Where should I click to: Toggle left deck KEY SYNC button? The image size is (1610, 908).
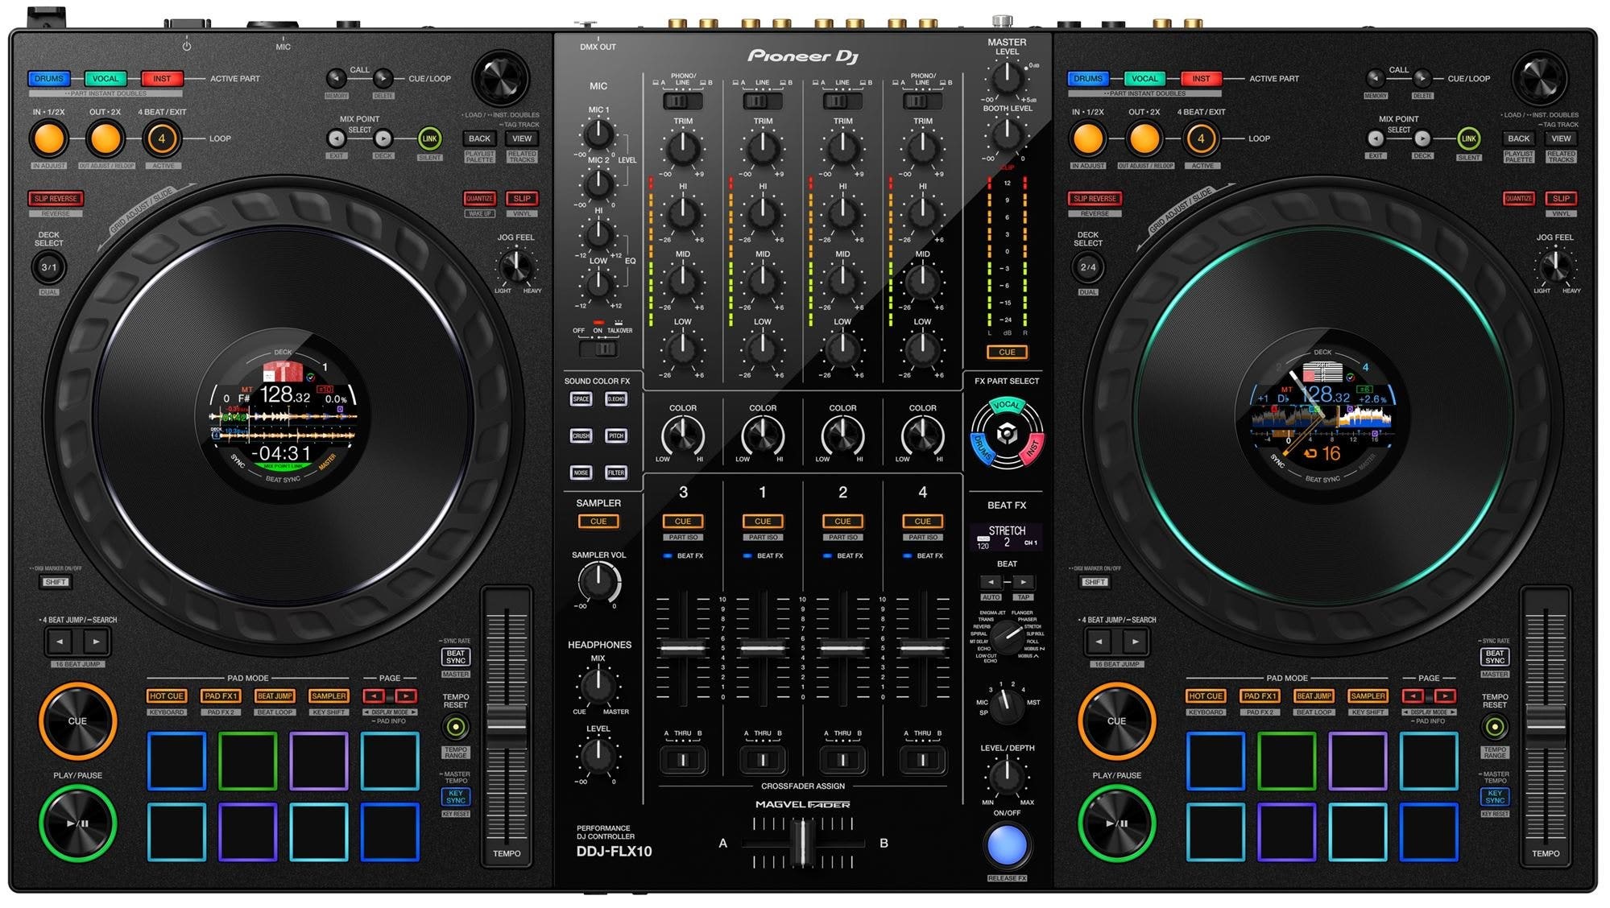coord(456,797)
